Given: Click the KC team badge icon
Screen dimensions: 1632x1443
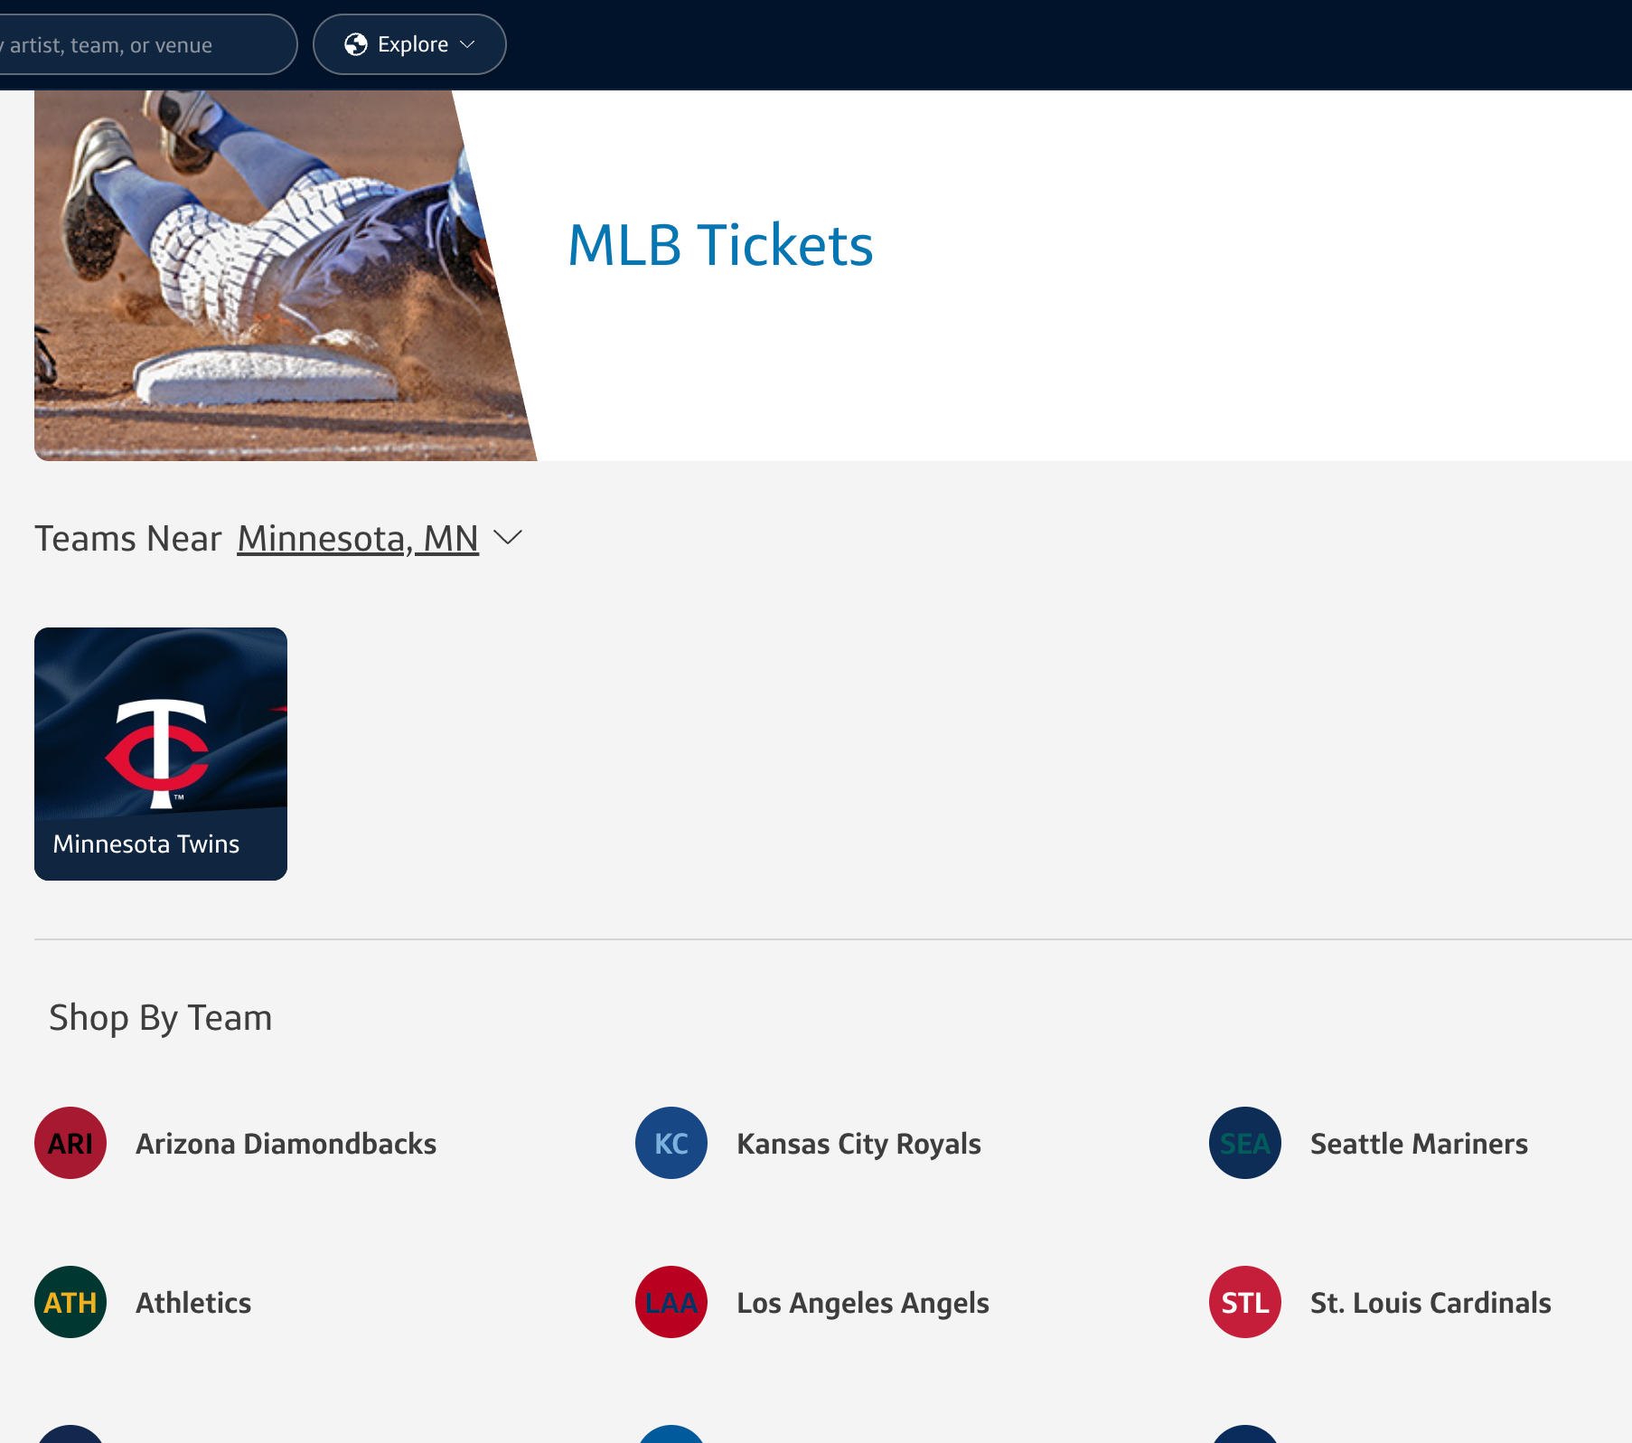Looking at the screenshot, I should coord(671,1143).
